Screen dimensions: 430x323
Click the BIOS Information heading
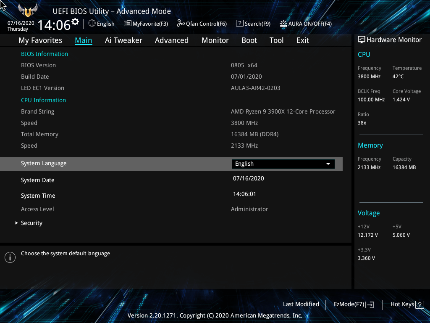45,54
